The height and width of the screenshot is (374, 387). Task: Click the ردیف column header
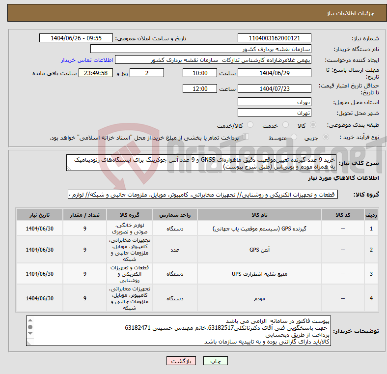(x=371, y=215)
